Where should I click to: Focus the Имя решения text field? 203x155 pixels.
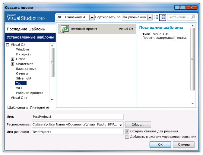(78, 132)
